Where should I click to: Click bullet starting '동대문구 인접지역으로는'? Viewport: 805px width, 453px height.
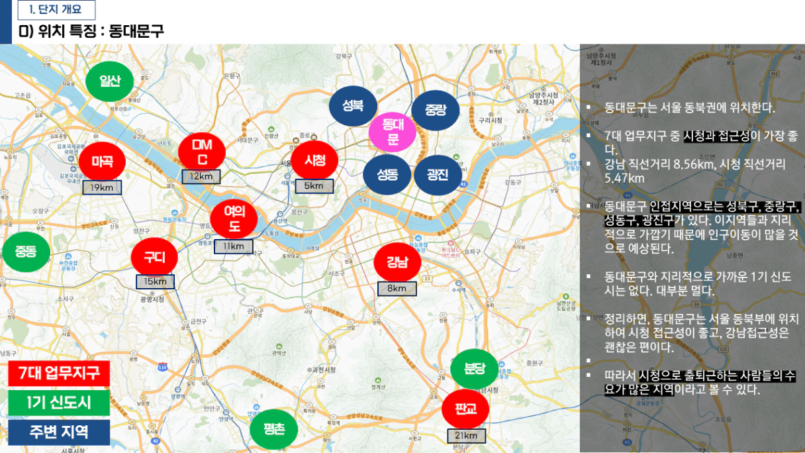[x=702, y=227]
